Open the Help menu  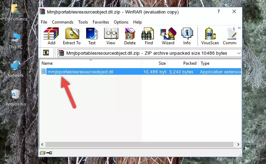coord(137,22)
